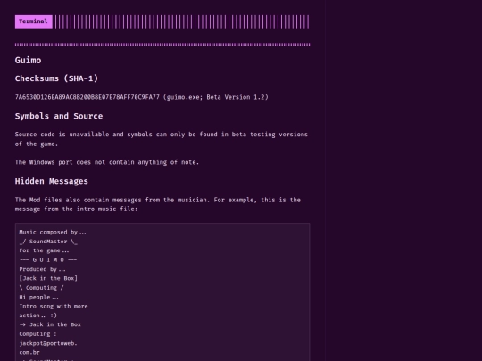This screenshot has width=482, height=361.
Task: Click the 'Hi people ...' line
Action: click(x=38, y=297)
